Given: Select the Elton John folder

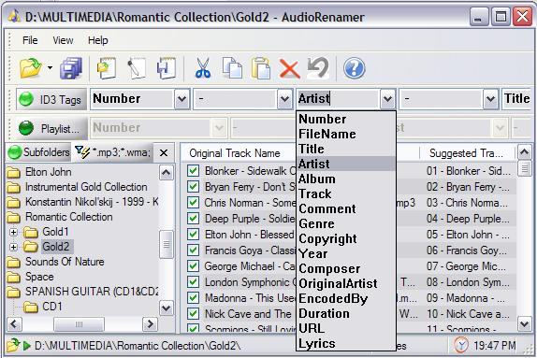Looking at the screenshot, I should 49,172.
